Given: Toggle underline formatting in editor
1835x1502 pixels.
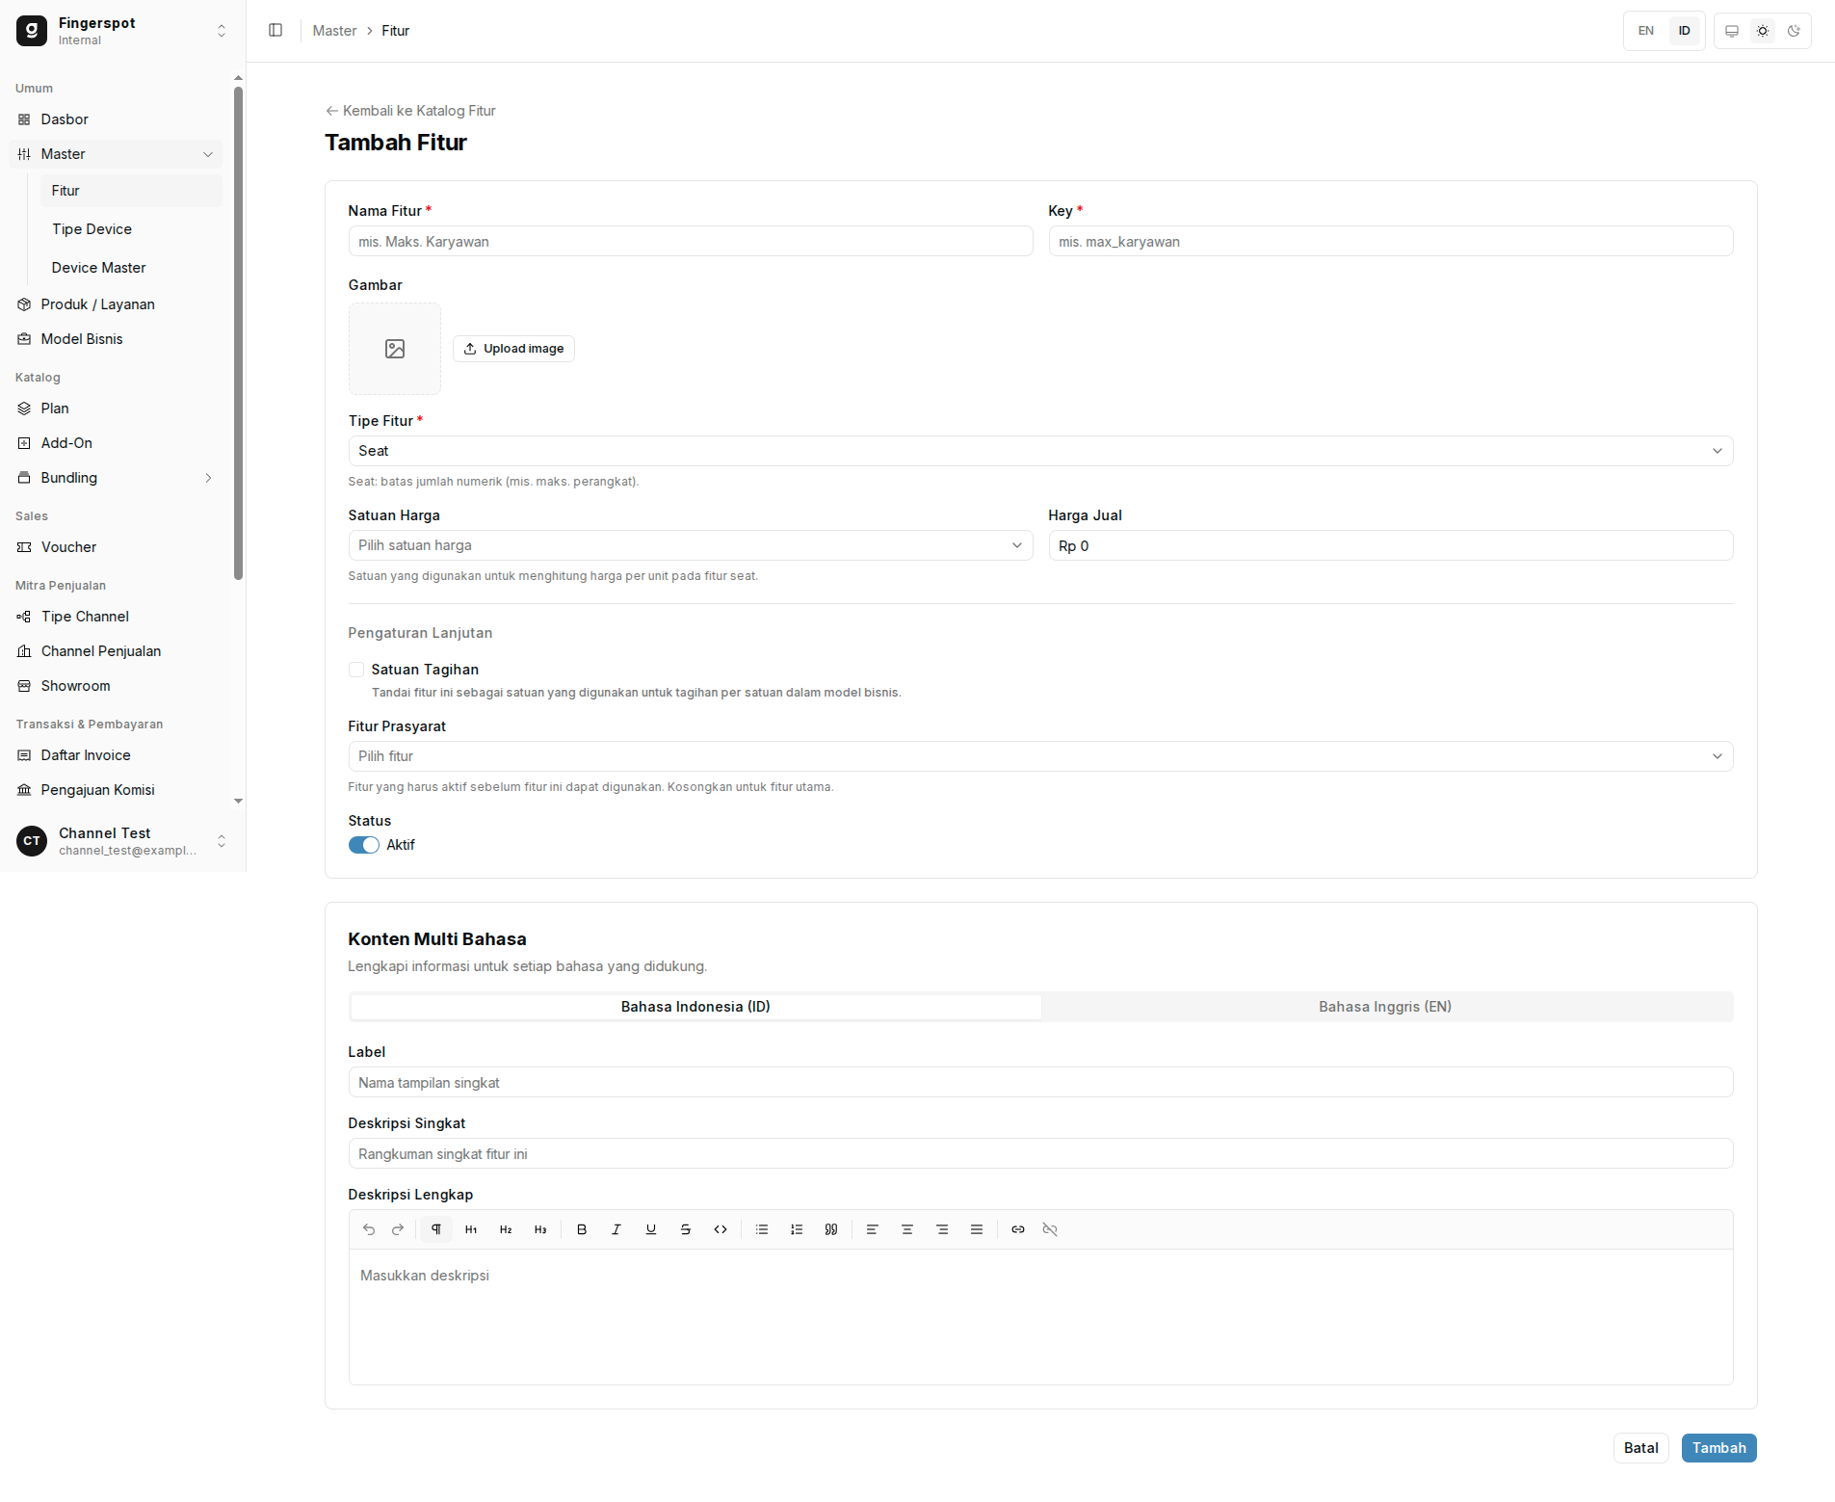Looking at the screenshot, I should (x=651, y=1229).
